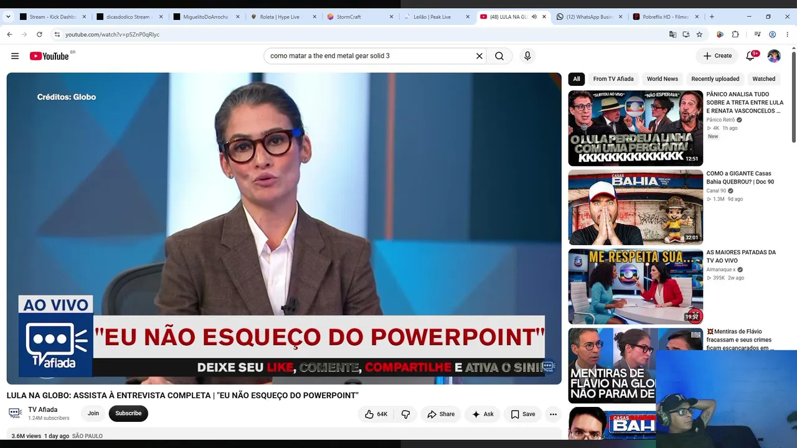
Task: Open COMO a GIGANTE Casas Bahia title
Action: 740,177
